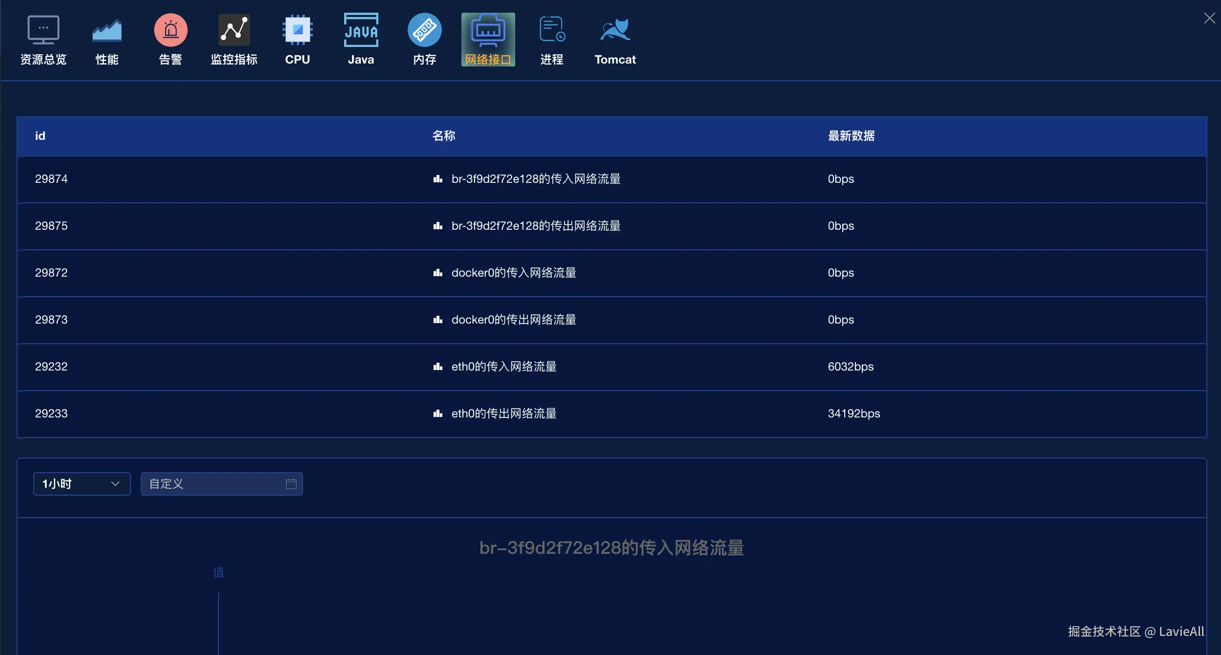
Task: Open the 内存 memory stick icon
Action: coord(424,30)
